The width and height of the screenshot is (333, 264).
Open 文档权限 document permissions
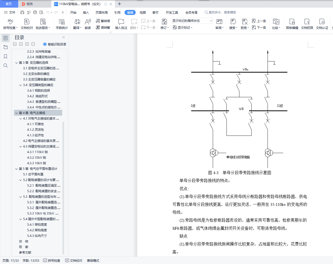307,24
